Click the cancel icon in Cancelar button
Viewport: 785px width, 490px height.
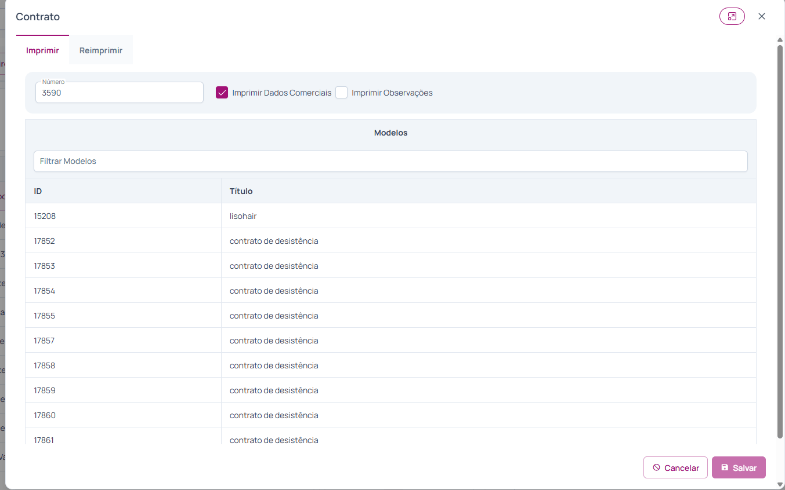click(656, 467)
